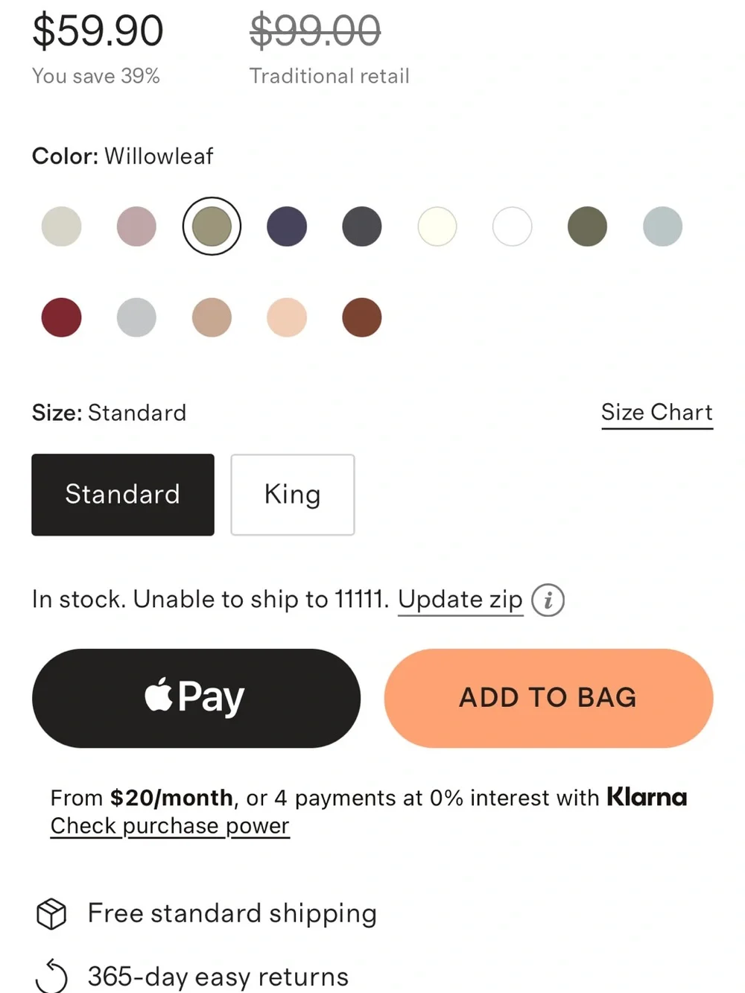Open the shipping info icon beside Update zip
745x993 pixels.
548,600
